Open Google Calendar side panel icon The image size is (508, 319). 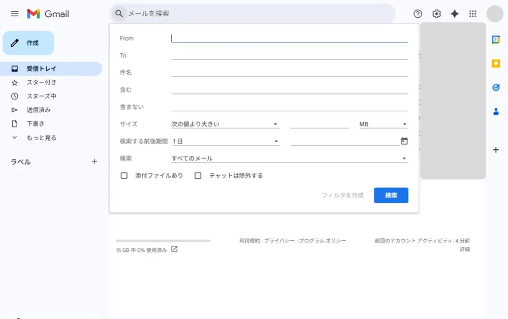coord(496,40)
